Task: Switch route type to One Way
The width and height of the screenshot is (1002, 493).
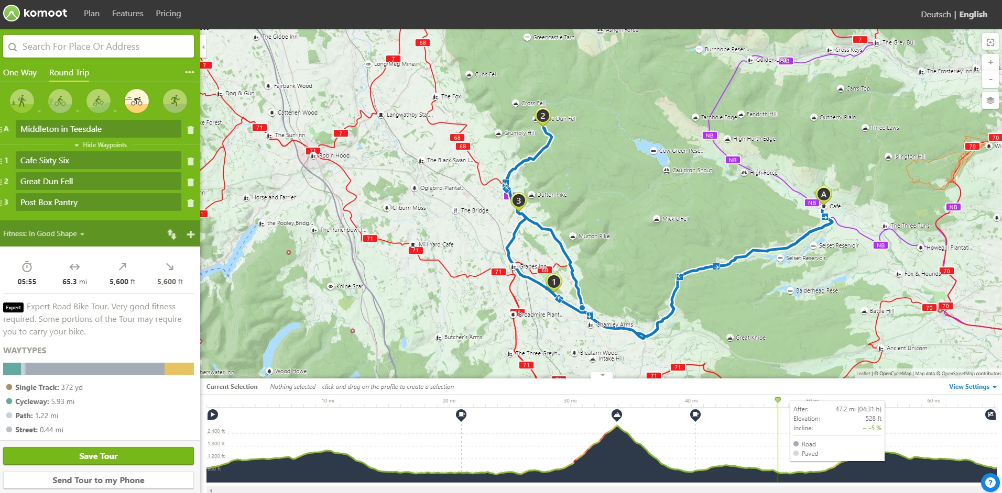Action: click(20, 73)
